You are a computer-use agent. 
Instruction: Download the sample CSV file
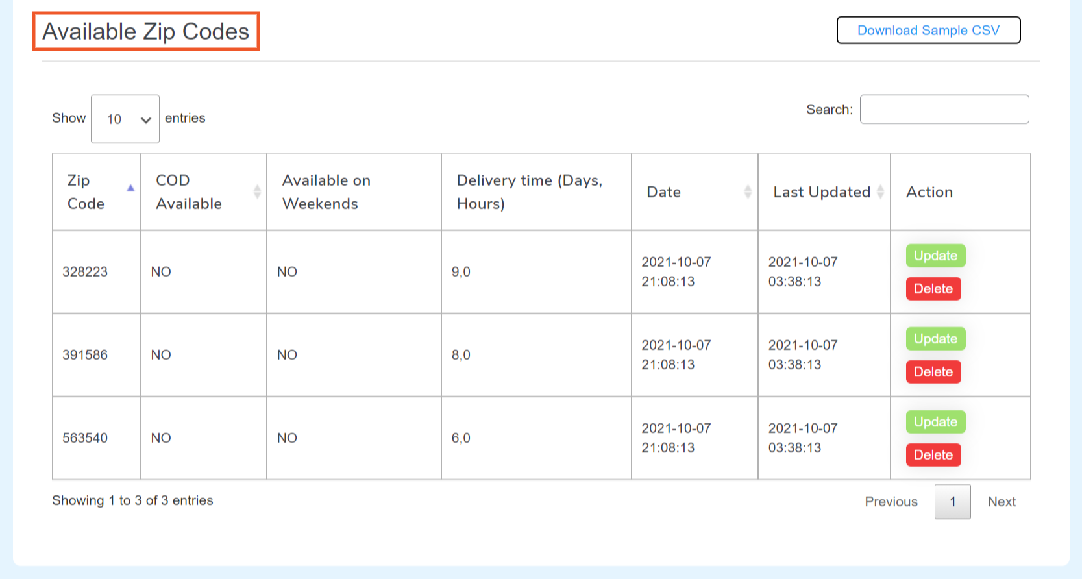[928, 31]
